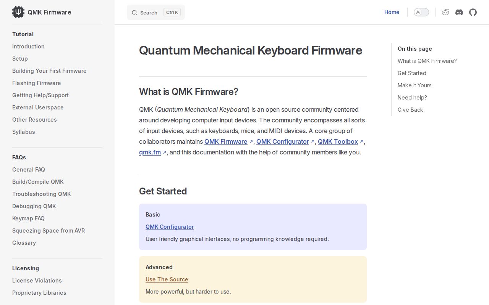Visit the QMK subreddit via the Reddit icon
Viewport: 489px width, 305px height.
coord(445,12)
